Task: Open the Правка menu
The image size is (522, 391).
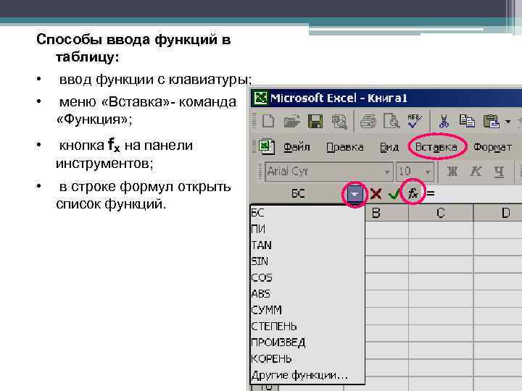Action: point(345,147)
